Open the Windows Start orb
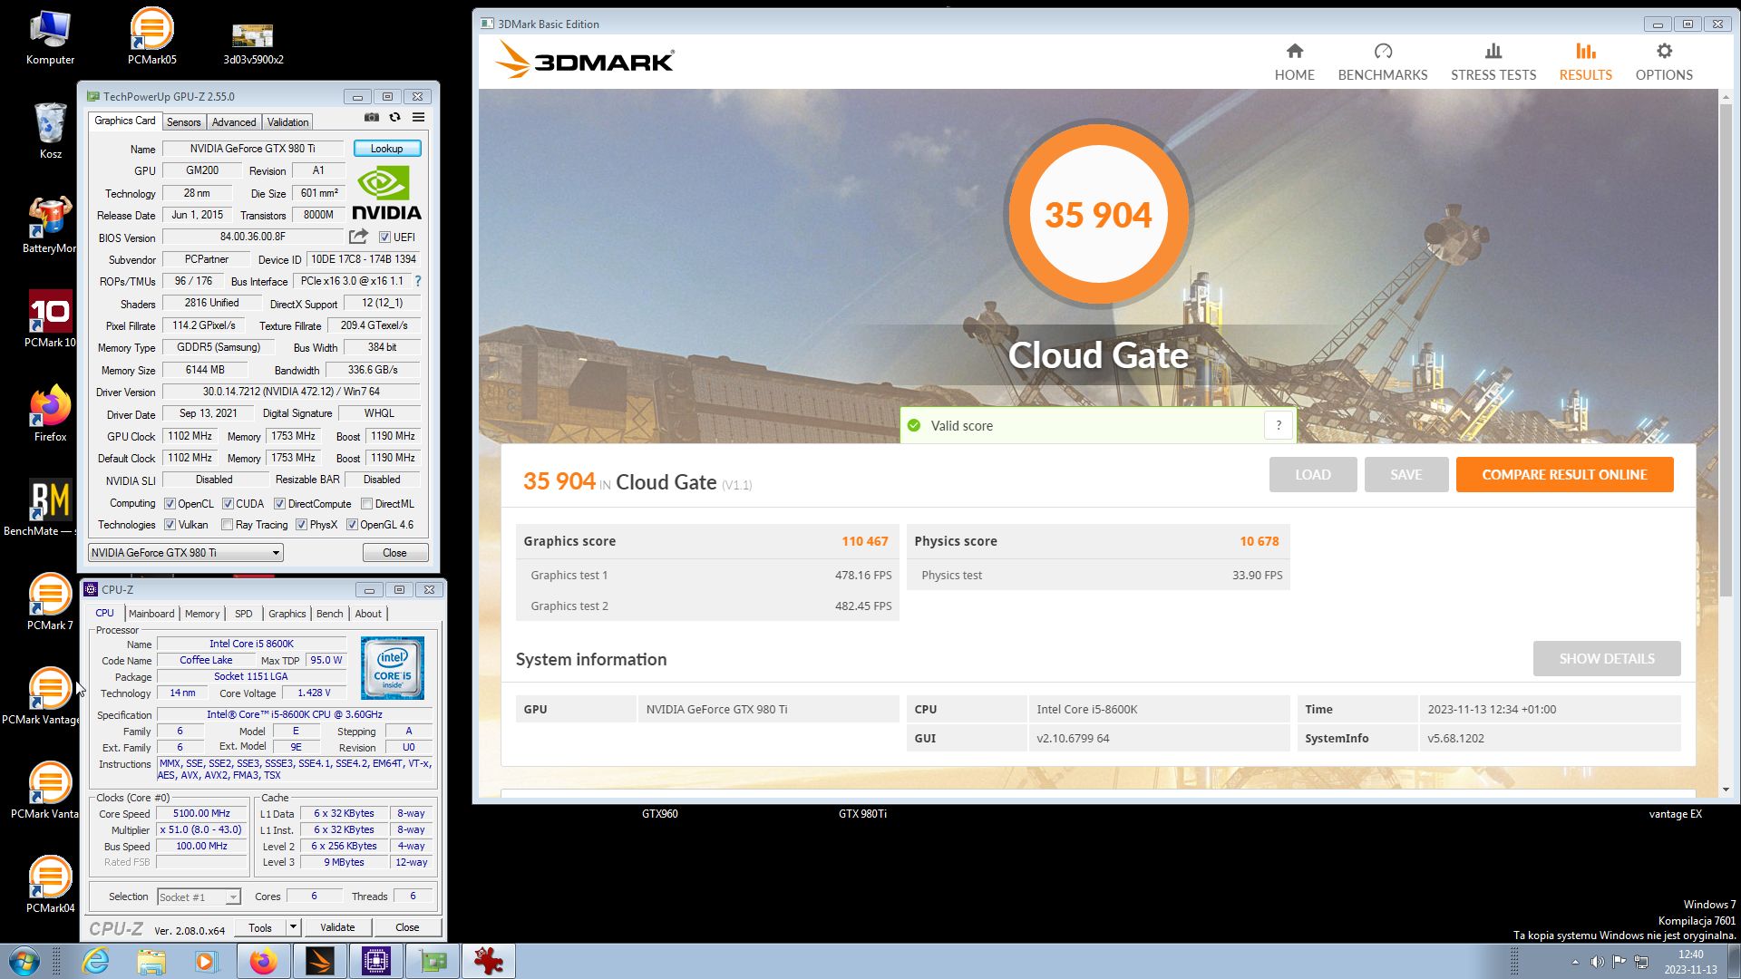The image size is (1741, 979). tap(24, 961)
